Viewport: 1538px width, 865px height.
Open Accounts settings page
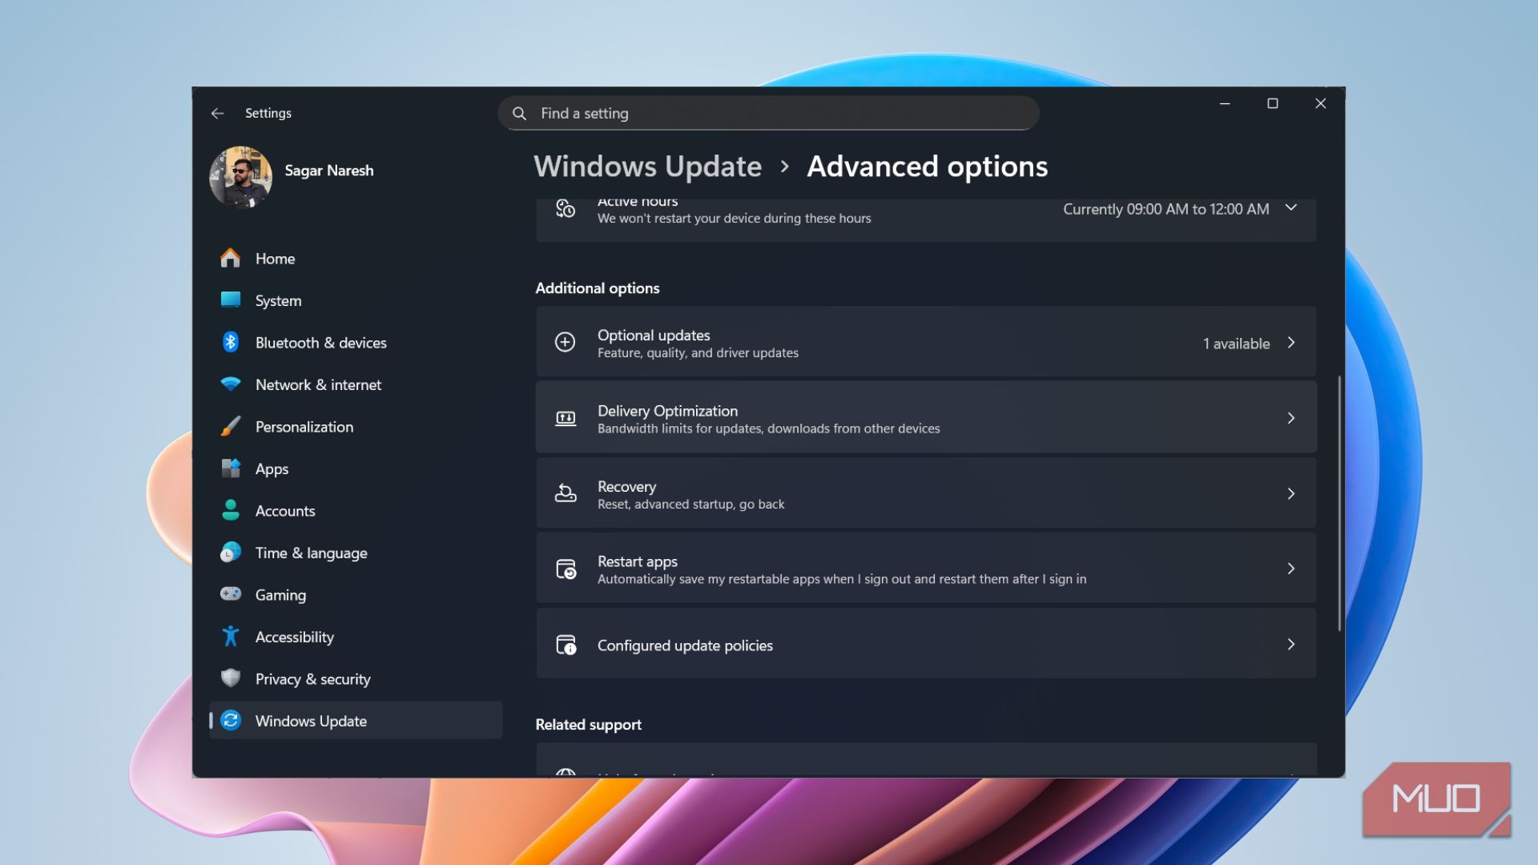(356, 511)
